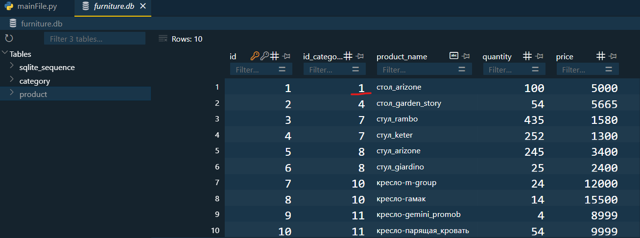Pin the quantity column
Screen dimensions: 640x238
coord(540,56)
